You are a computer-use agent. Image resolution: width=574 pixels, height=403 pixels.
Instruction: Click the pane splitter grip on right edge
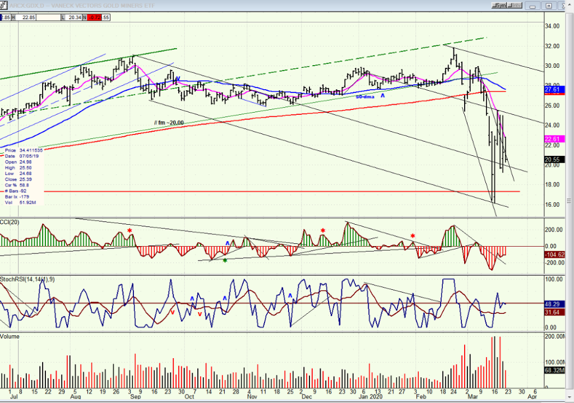(x=569, y=201)
